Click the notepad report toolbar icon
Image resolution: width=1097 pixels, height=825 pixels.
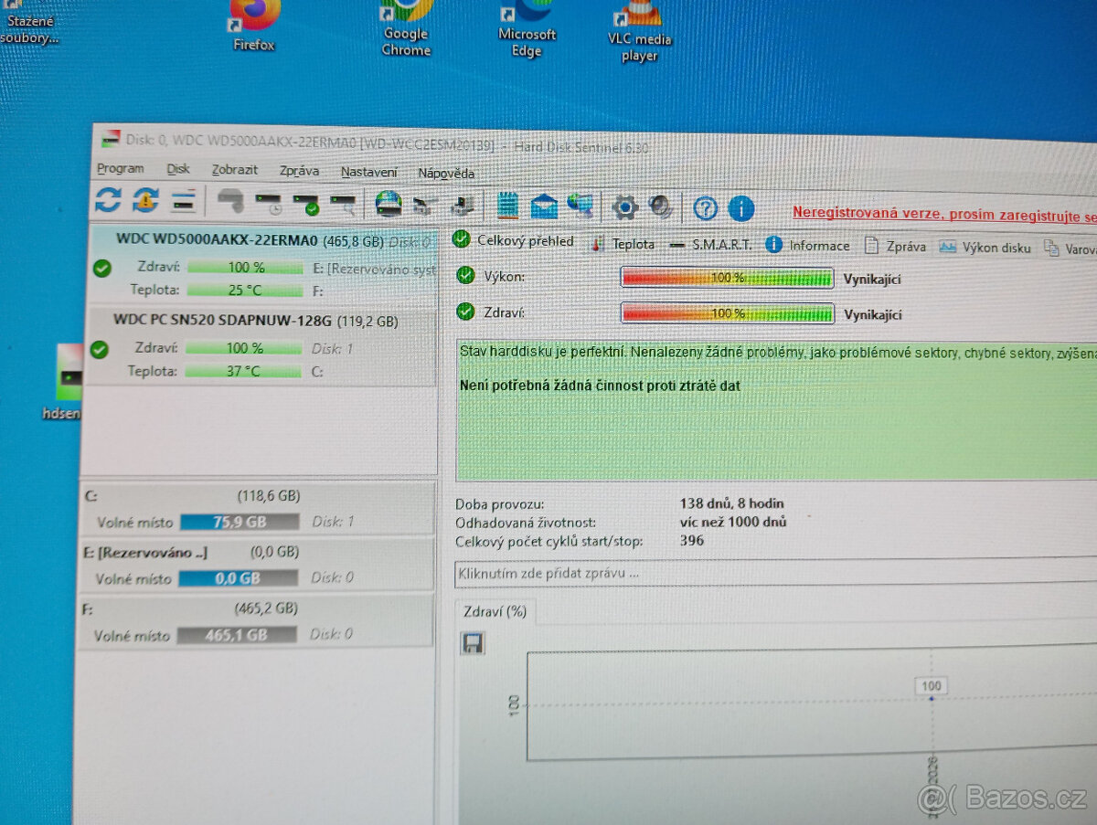pos(508,205)
